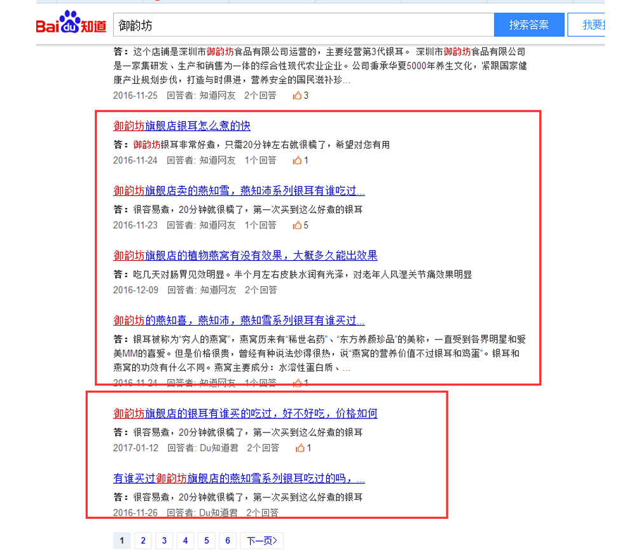Click 回答者: Du知道君 on 2017-01-12 row
Image resolution: width=636 pixels, height=552 pixels.
[x=203, y=448]
